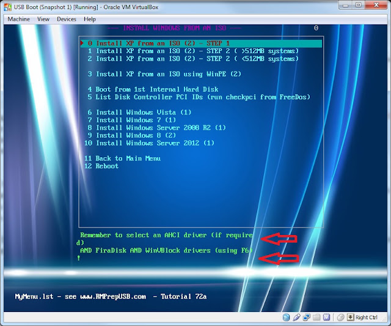This screenshot has height=326, width=391.
Task: Click the host key arrow icon
Action: [350, 317]
